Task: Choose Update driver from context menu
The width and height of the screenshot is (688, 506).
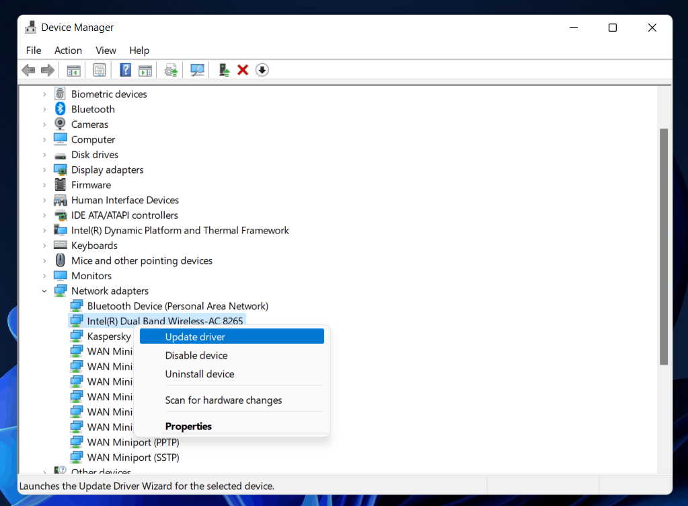Action: (x=195, y=336)
